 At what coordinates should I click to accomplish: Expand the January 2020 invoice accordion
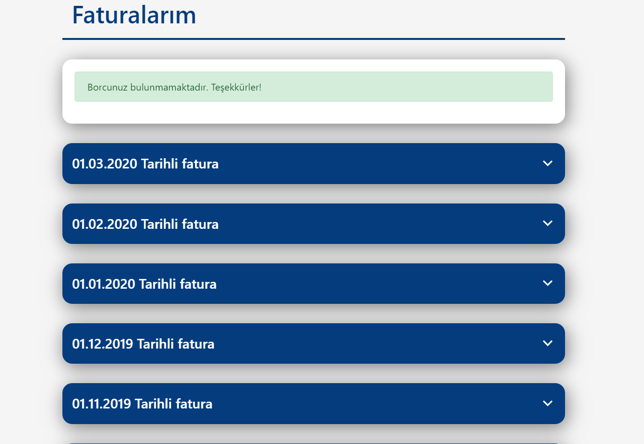point(313,284)
